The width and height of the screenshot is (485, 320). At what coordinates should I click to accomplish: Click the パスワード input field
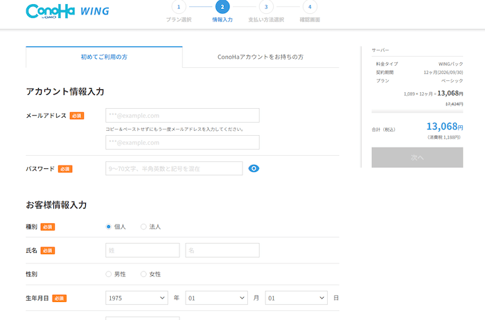tap(174, 168)
